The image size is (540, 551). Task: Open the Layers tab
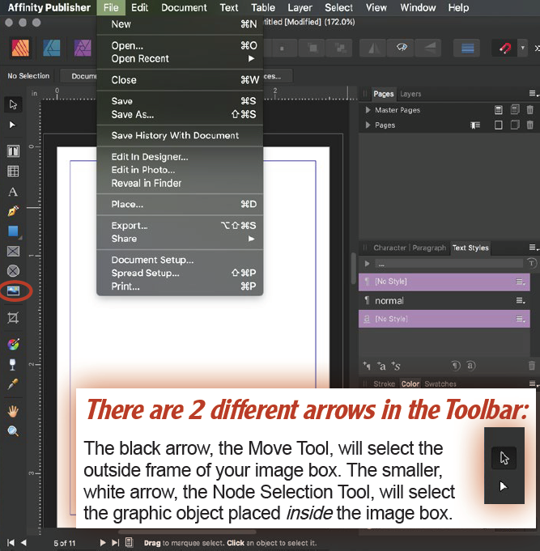(410, 94)
